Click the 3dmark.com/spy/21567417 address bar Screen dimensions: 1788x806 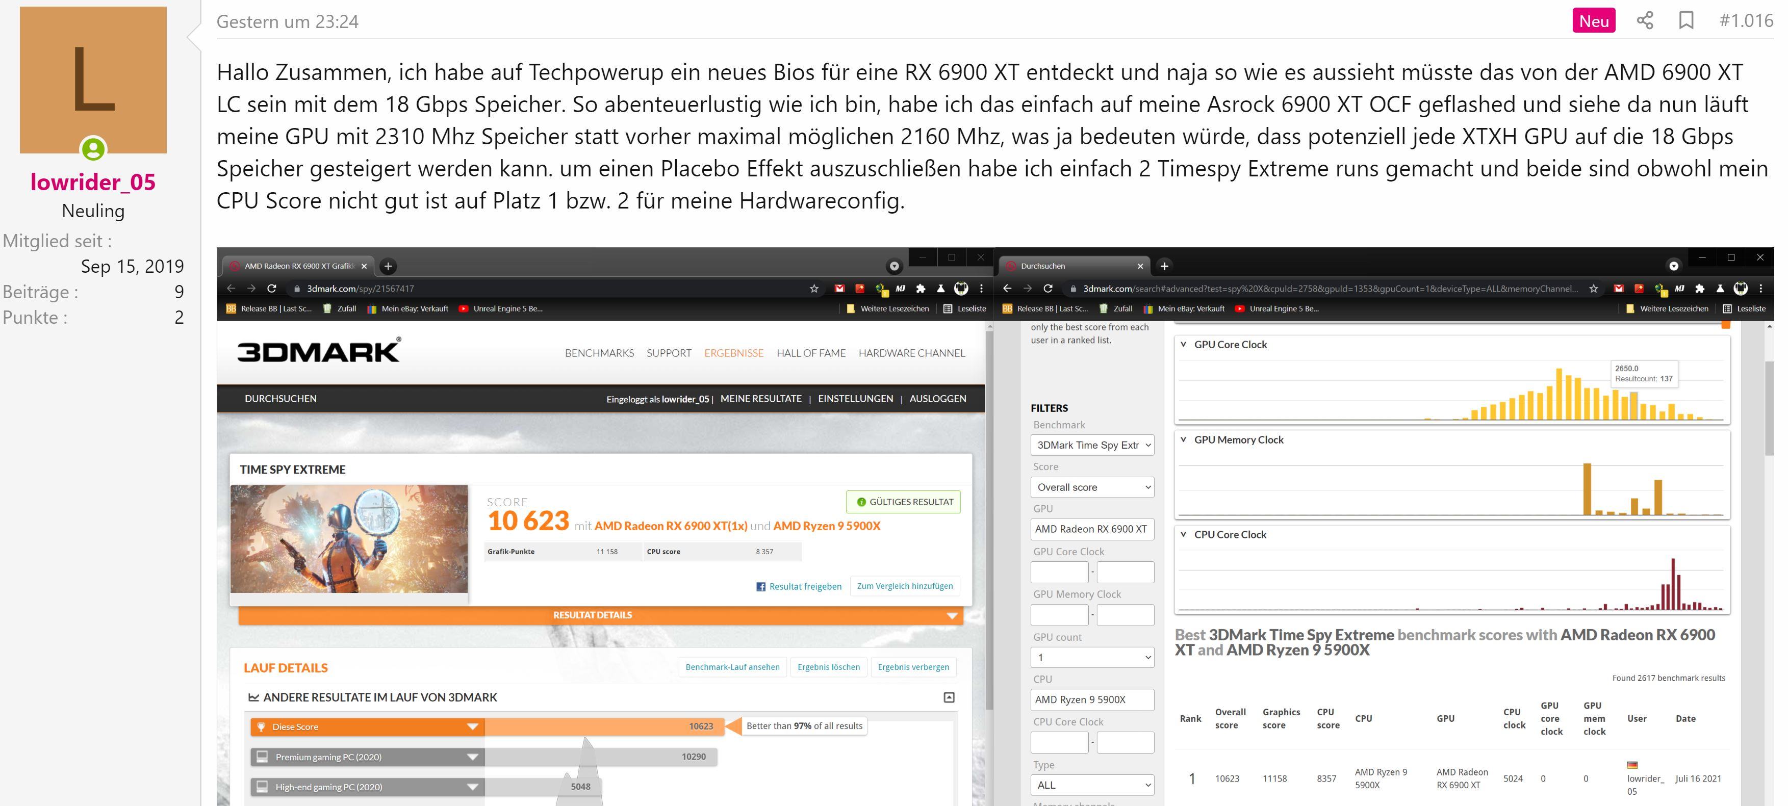coord(360,289)
